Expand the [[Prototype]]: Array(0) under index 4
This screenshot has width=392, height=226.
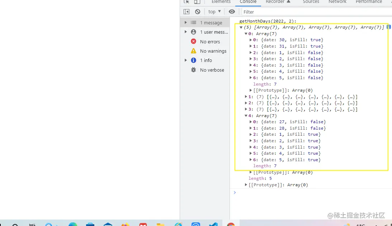click(x=250, y=172)
